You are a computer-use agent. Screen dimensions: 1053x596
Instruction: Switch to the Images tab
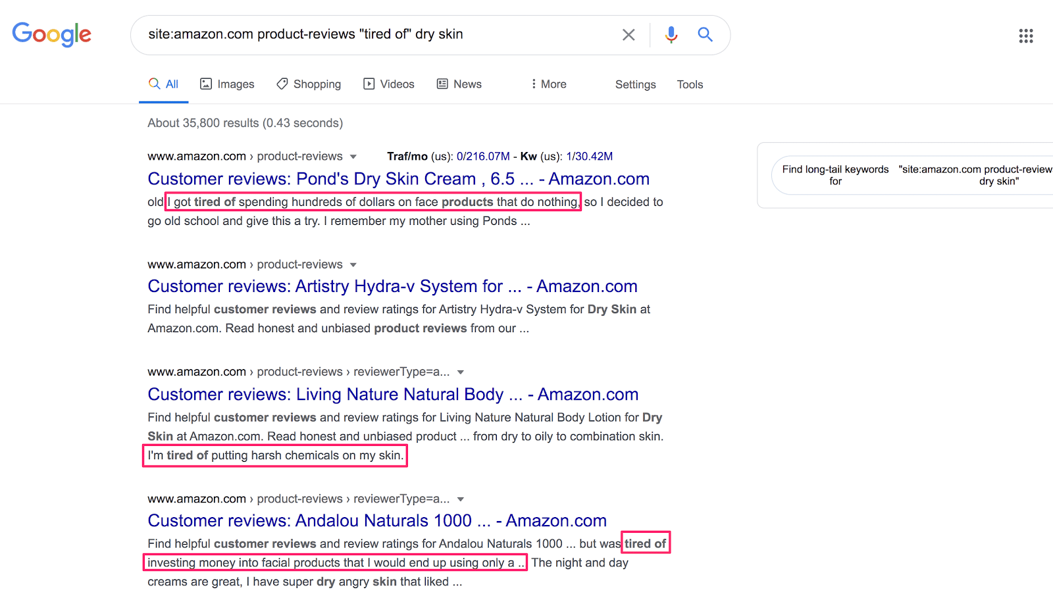[x=227, y=84]
